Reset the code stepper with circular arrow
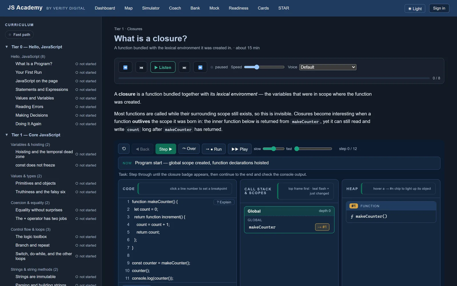This screenshot has width=457, height=286. tap(124, 149)
